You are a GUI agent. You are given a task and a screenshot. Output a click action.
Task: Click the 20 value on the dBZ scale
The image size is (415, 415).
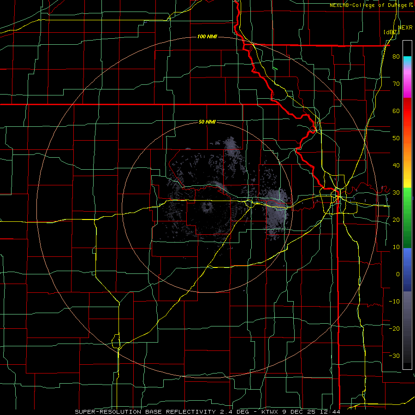pyautogui.click(x=396, y=219)
